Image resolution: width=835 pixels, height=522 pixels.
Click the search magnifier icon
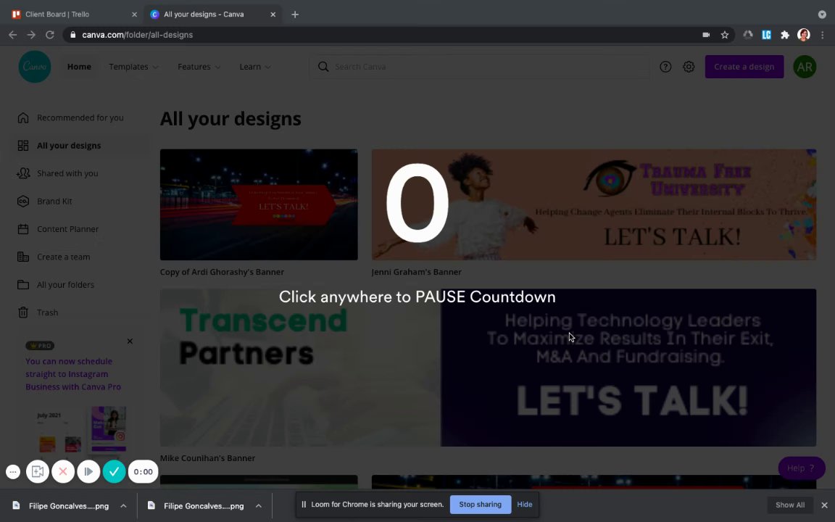323,67
